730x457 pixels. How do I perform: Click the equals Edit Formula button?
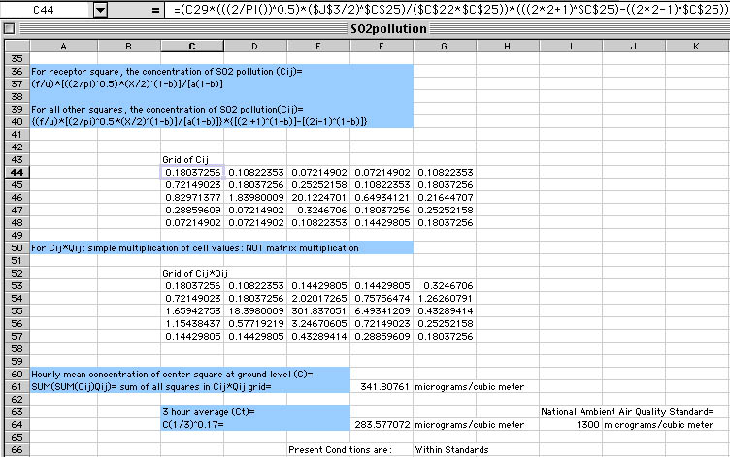tap(155, 10)
